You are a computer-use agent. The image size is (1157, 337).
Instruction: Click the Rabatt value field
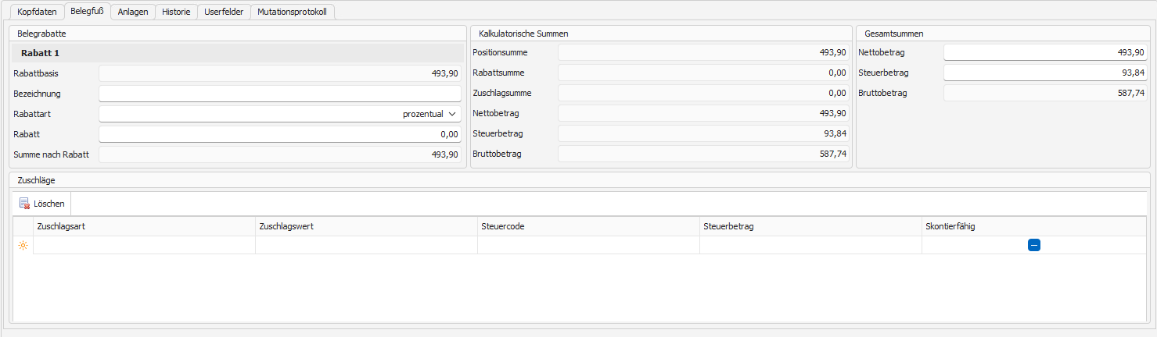[x=279, y=134]
